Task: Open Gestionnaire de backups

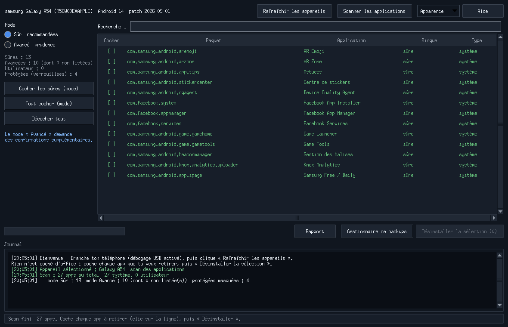Action: pos(377,231)
